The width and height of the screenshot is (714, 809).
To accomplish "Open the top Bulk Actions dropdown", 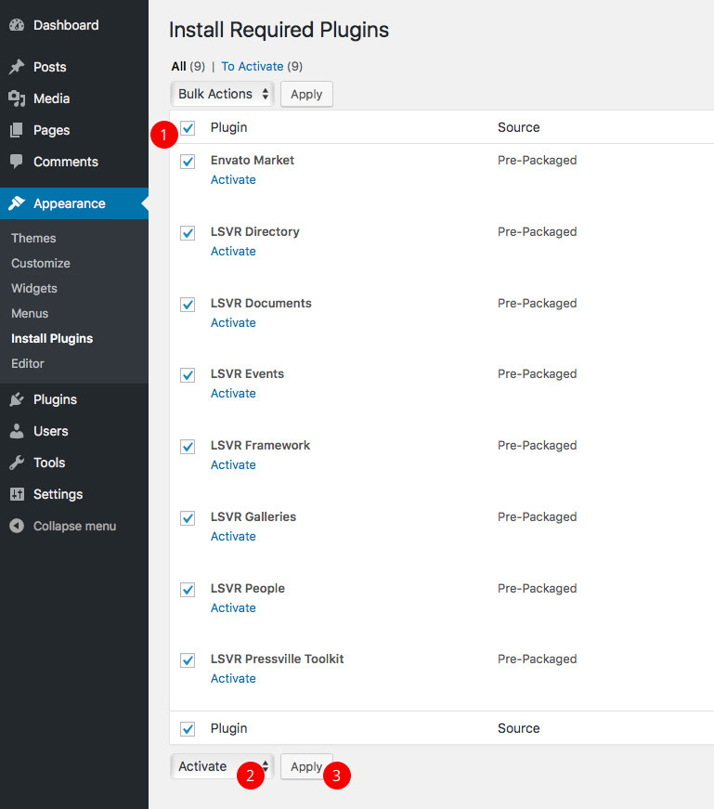I will pos(222,94).
